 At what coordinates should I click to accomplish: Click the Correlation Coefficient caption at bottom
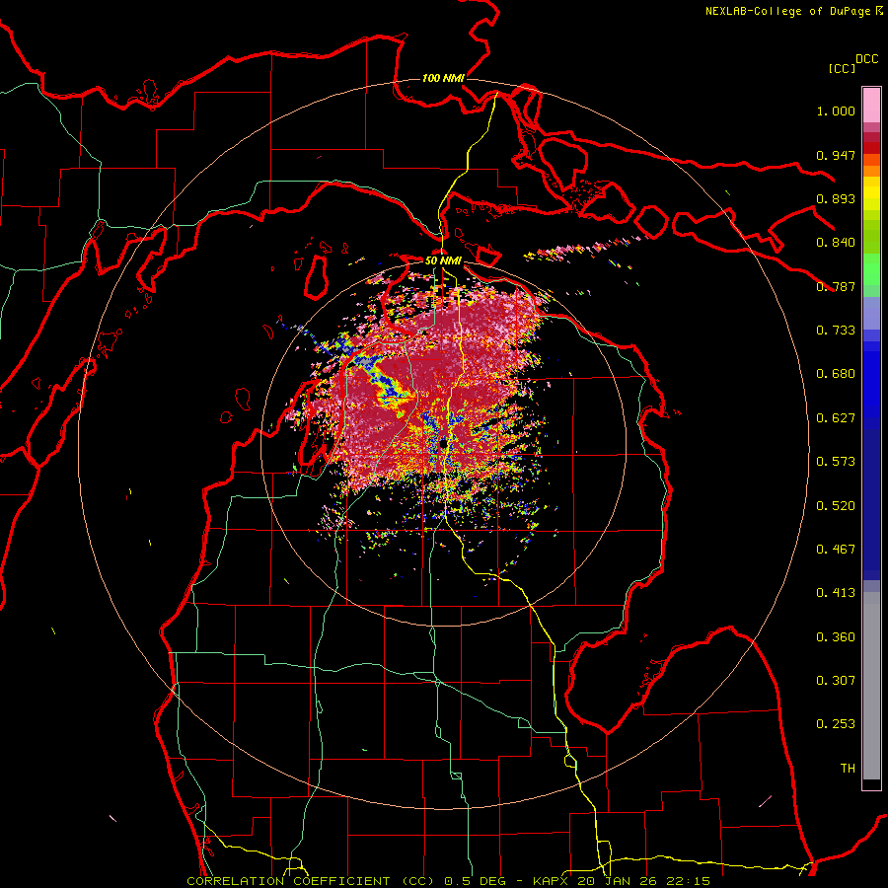click(x=448, y=881)
